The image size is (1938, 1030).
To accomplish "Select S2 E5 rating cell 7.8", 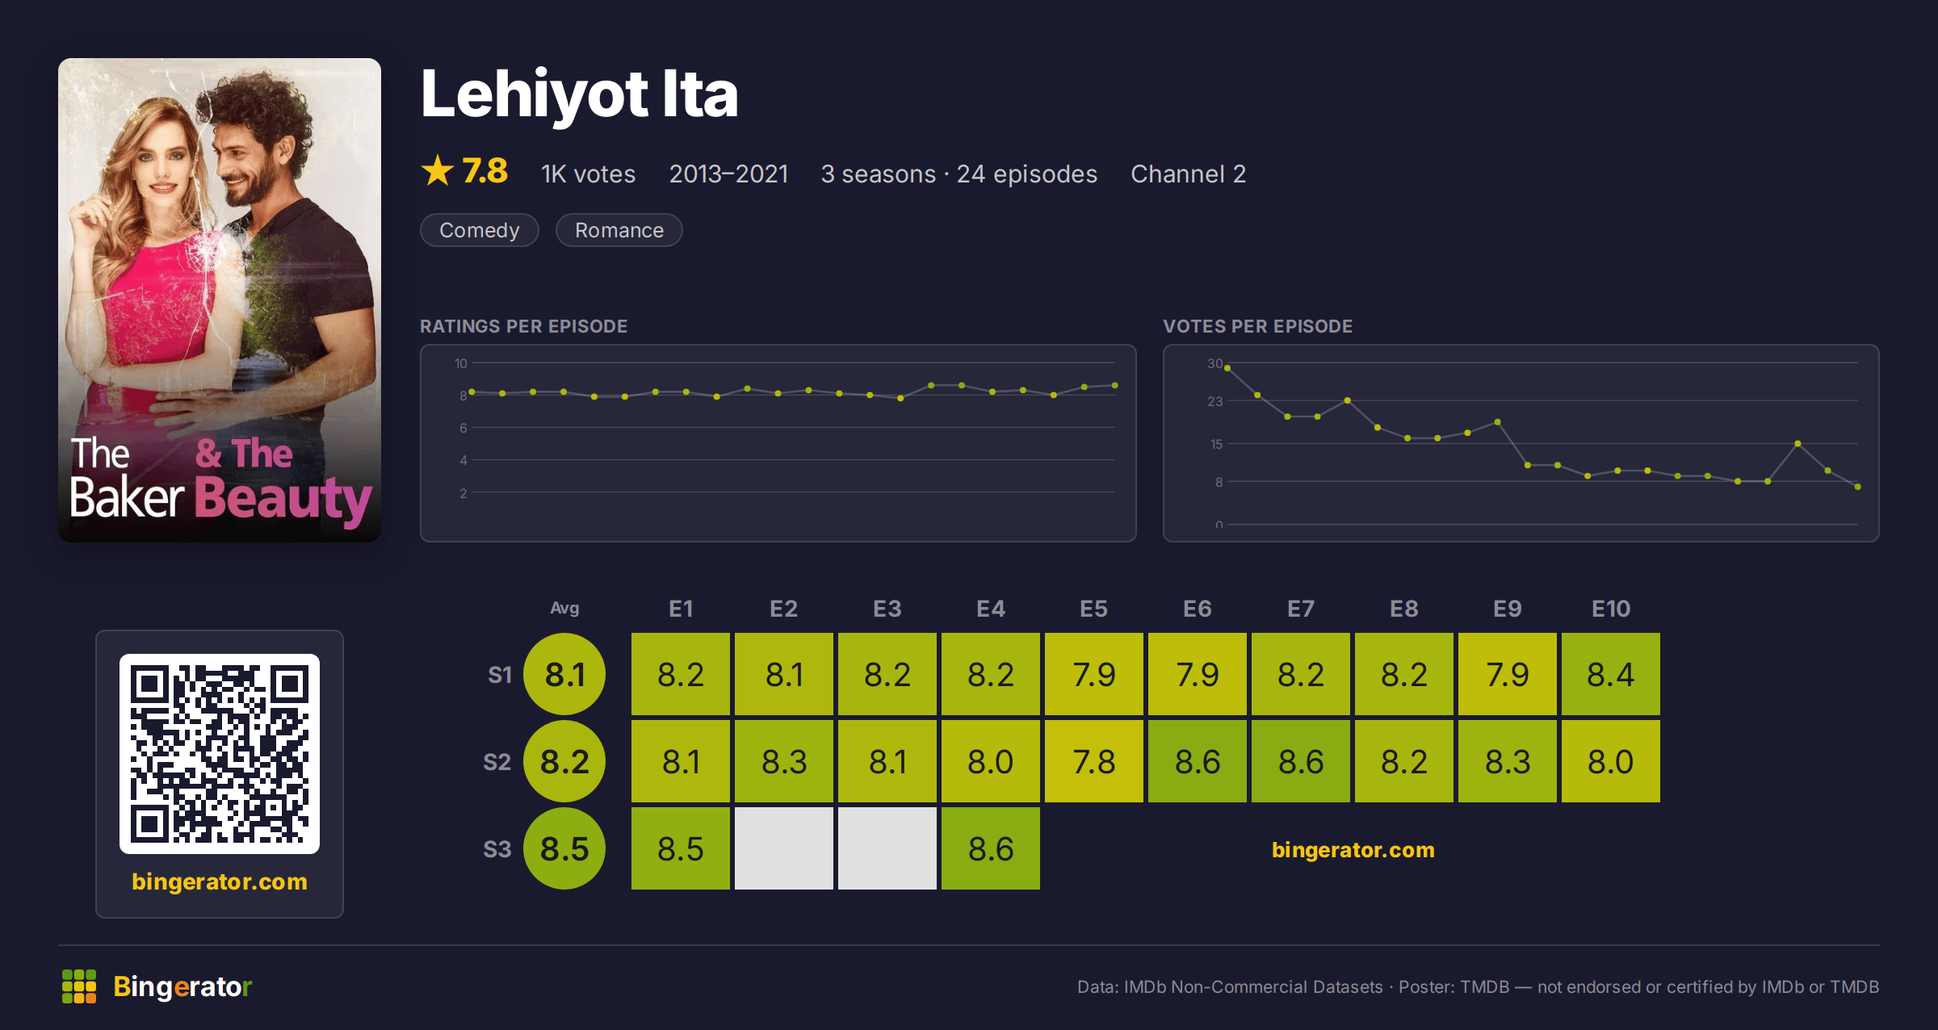I will point(1094,761).
